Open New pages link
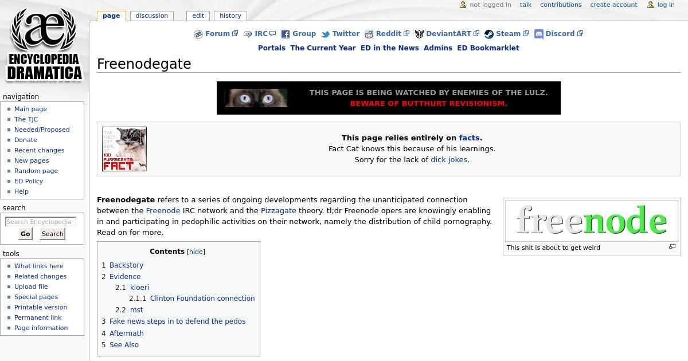688x361 pixels. [x=32, y=160]
